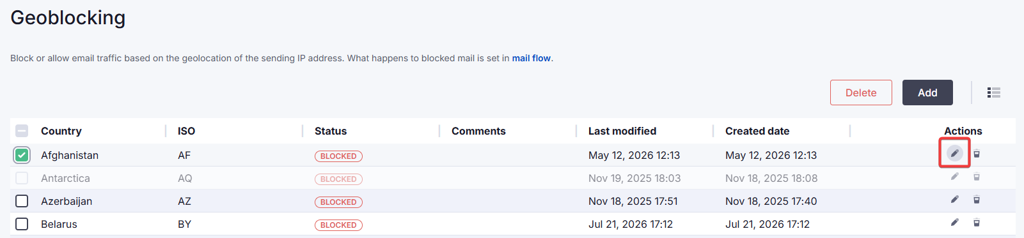Sort by the Last modified column header
This screenshot has height=238, width=1024.
coord(622,131)
